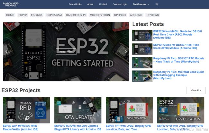Click the Read More button on slider

click(x=66, y=52)
